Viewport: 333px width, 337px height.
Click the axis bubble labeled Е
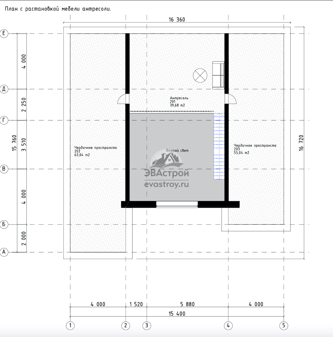click(x=4, y=33)
